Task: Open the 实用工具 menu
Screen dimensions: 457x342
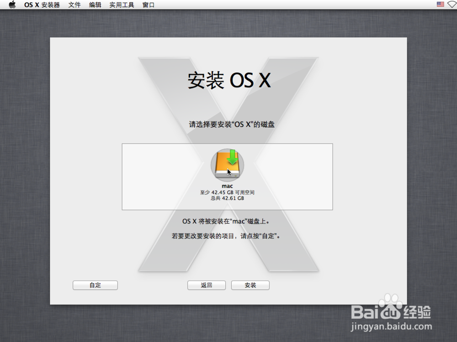Action: (122, 5)
